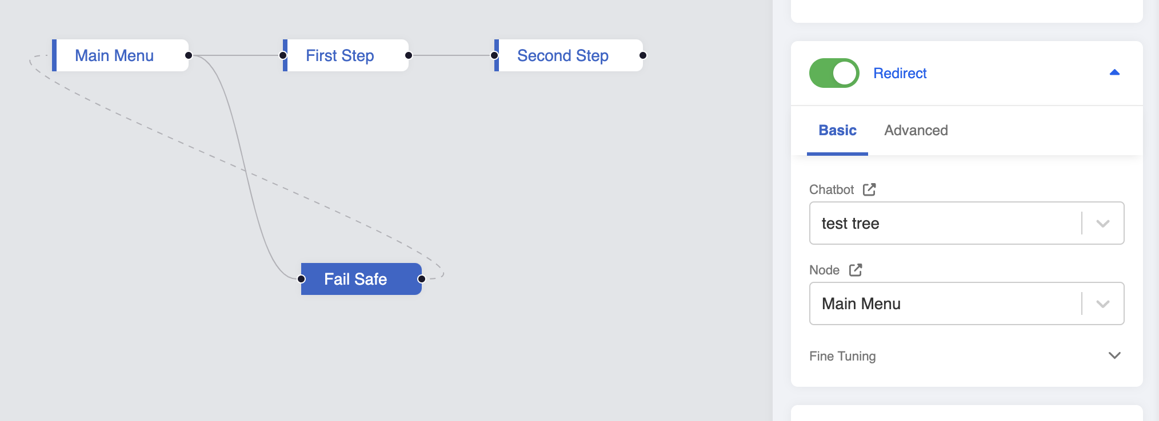This screenshot has width=1159, height=421.
Task: Open the Chatbot external link icon
Action: coord(869,189)
